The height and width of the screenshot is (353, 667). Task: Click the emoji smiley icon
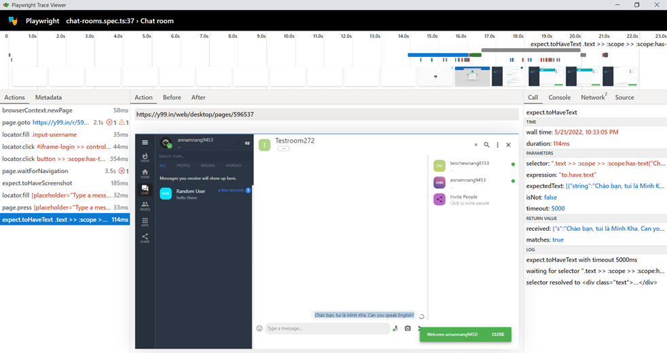(x=259, y=329)
